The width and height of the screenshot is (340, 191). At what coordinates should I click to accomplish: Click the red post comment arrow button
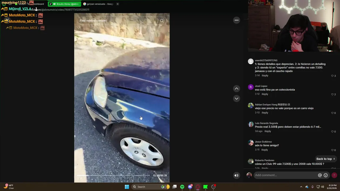coord(334,175)
